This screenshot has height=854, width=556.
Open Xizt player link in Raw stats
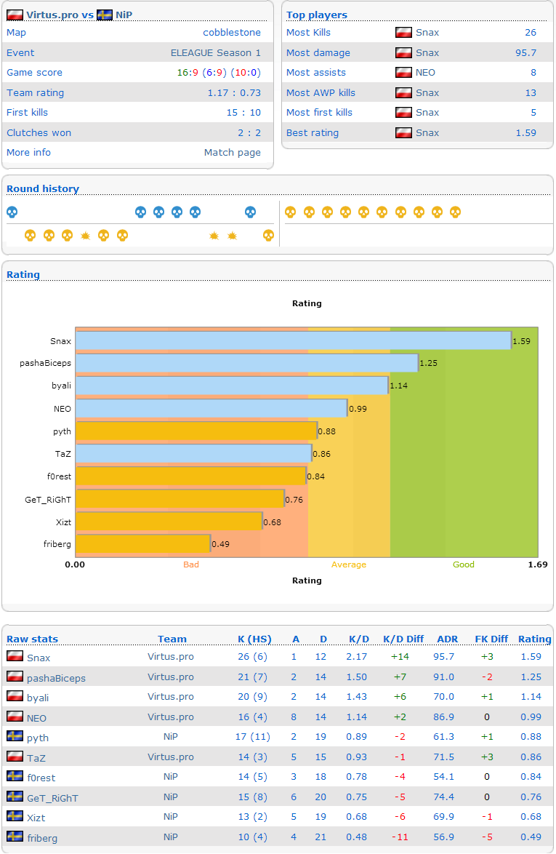pos(36,818)
